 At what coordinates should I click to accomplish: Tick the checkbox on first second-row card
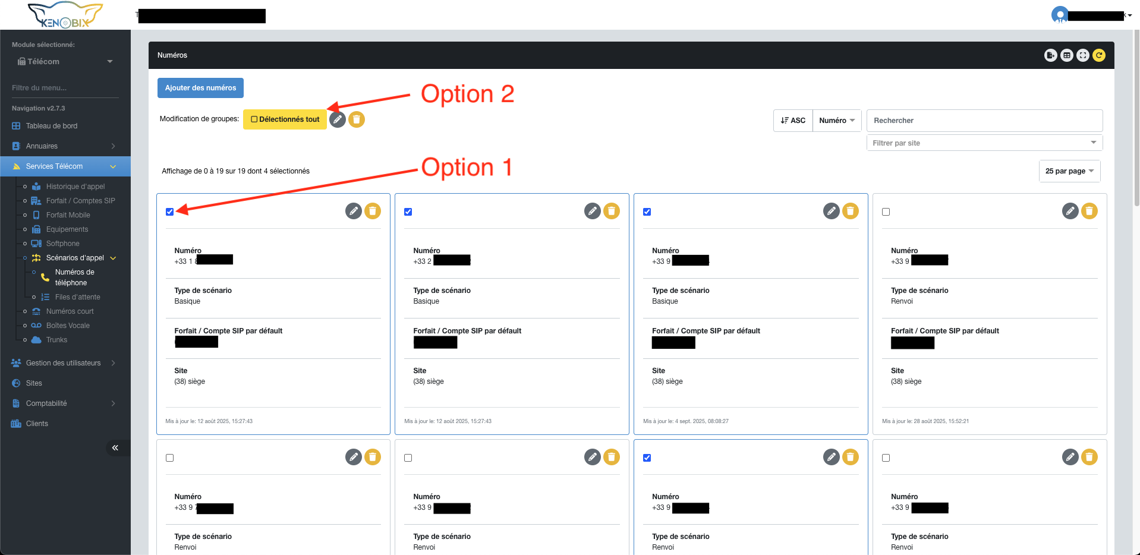170,458
